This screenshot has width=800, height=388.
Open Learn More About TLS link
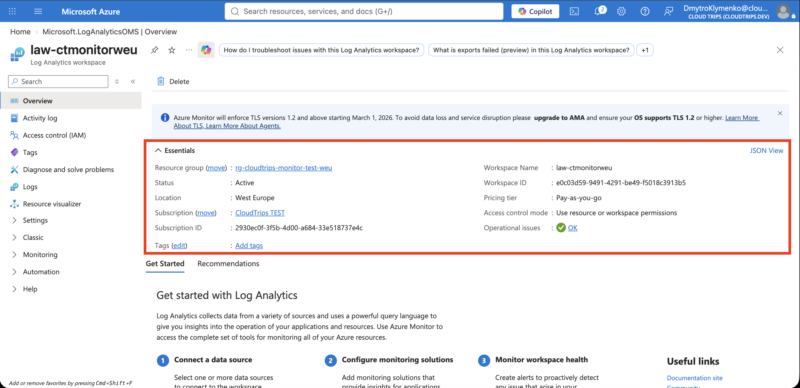pyautogui.click(x=742, y=118)
